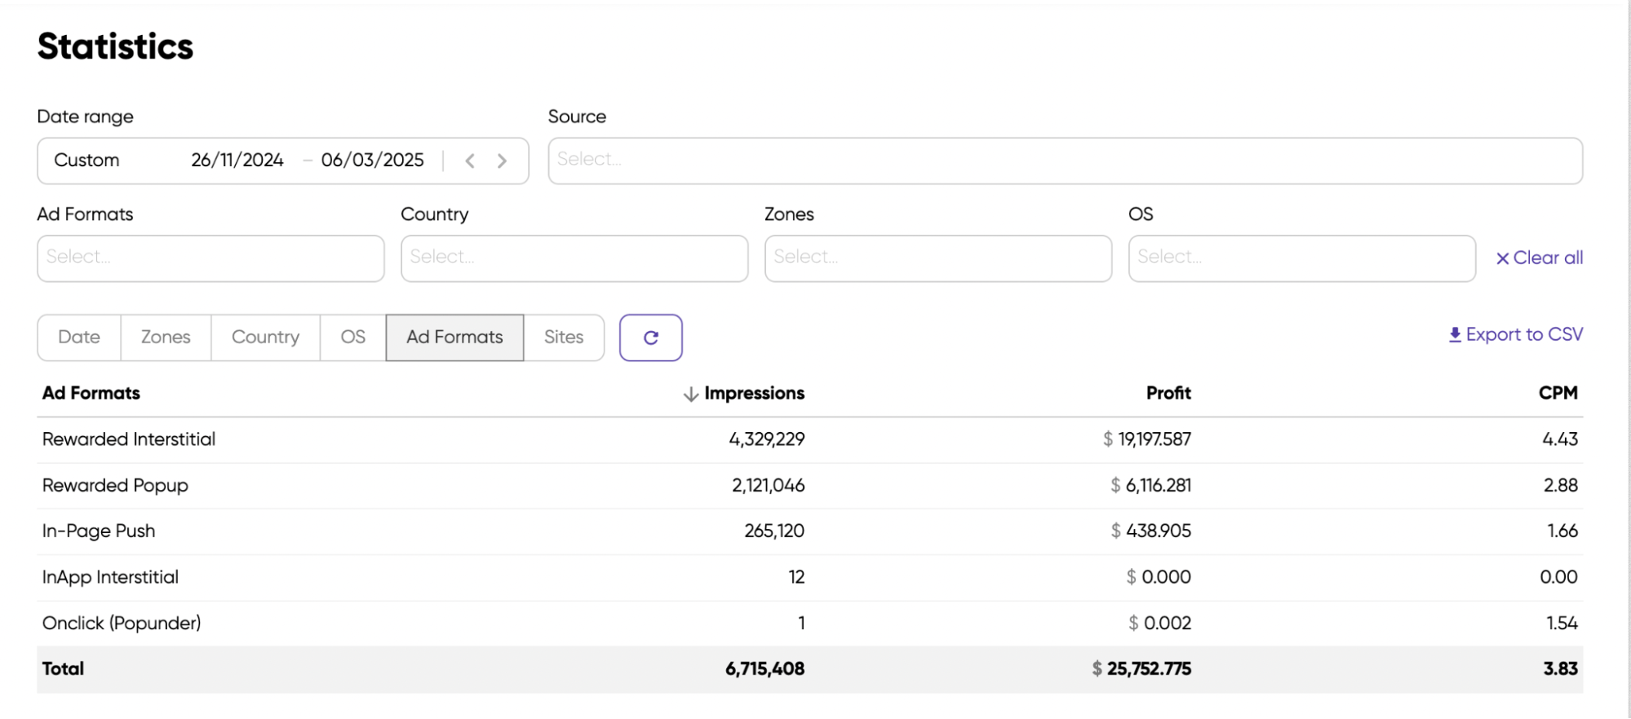The height and width of the screenshot is (719, 1631).
Task: Open the Source select dropdown
Action: (1065, 161)
